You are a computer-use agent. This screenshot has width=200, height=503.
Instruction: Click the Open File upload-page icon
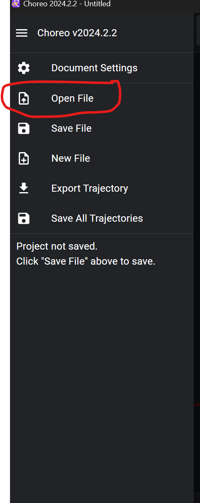(x=24, y=98)
